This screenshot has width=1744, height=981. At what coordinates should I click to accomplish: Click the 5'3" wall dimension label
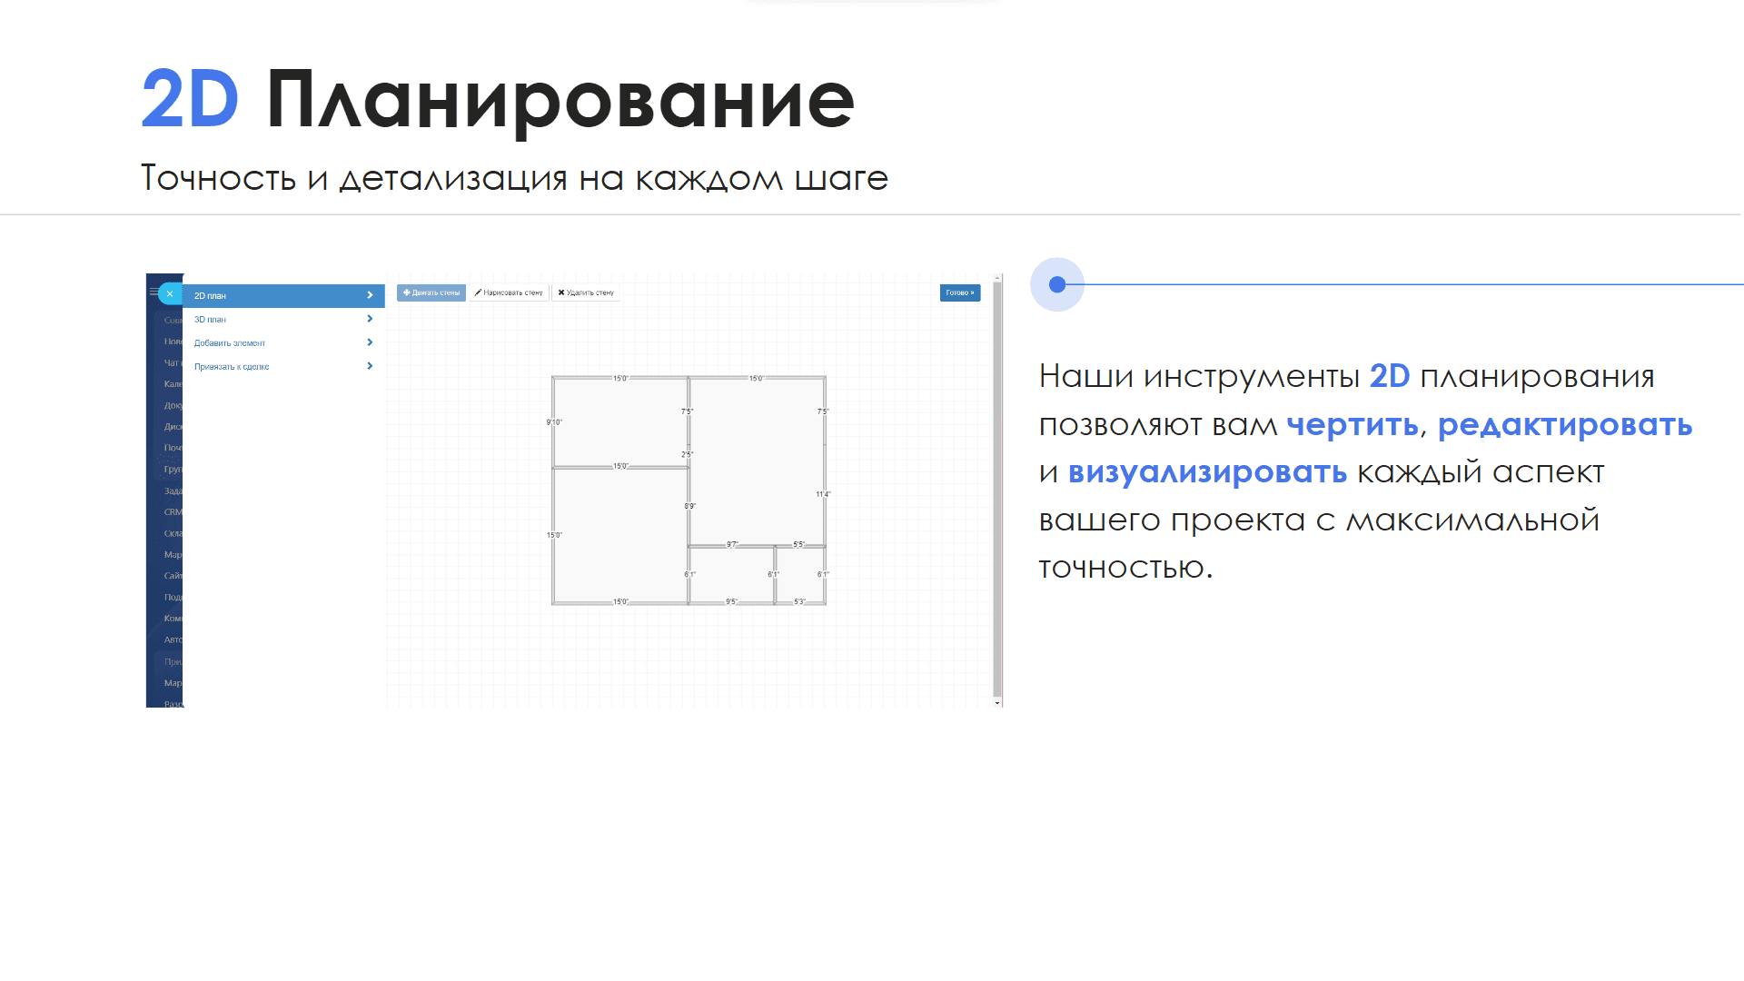(x=799, y=602)
